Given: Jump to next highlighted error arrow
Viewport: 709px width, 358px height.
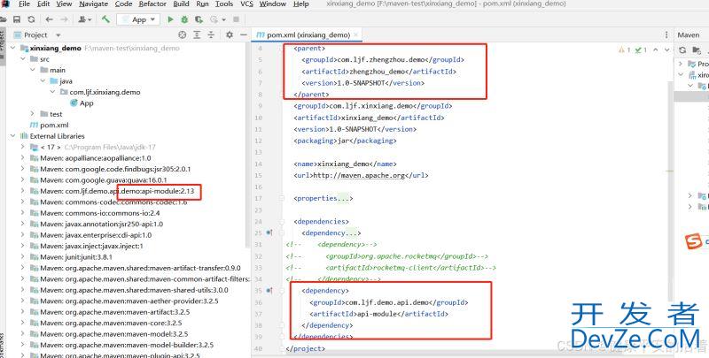Looking at the screenshot, I should pos(667,50).
